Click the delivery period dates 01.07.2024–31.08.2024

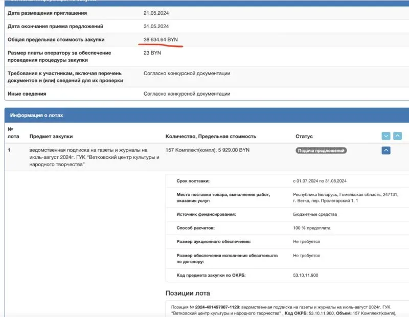[320, 181]
